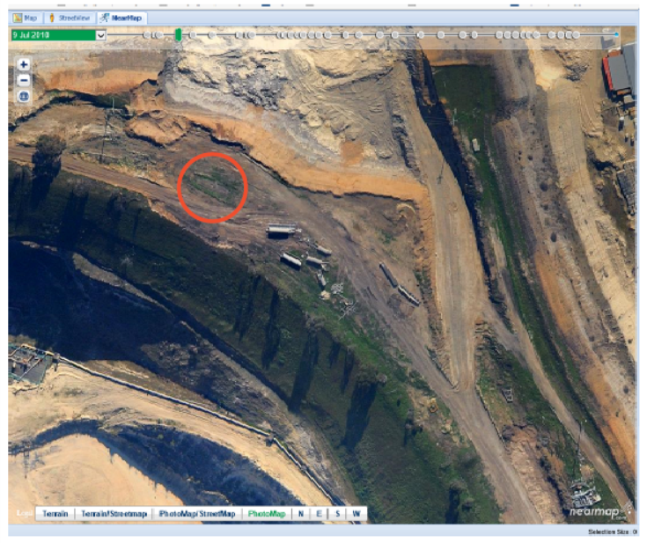Jump to the blue latest-date marker at timeline end
Screen dimensions: 647x543
tap(616, 35)
